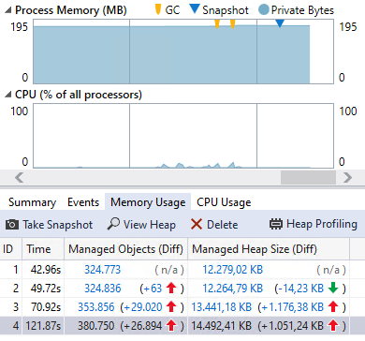Image resolution: width=365 pixels, height=341 pixels.
Task: Click the Heap Profiling chip icon
Action: pos(276,224)
